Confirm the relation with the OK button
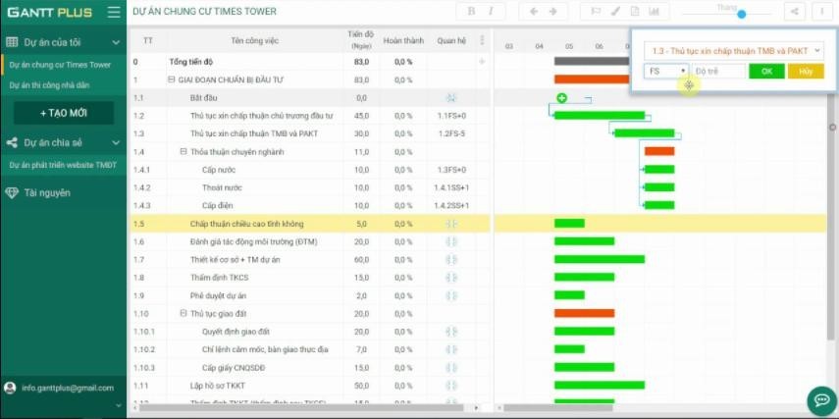839x419 pixels. coord(766,71)
